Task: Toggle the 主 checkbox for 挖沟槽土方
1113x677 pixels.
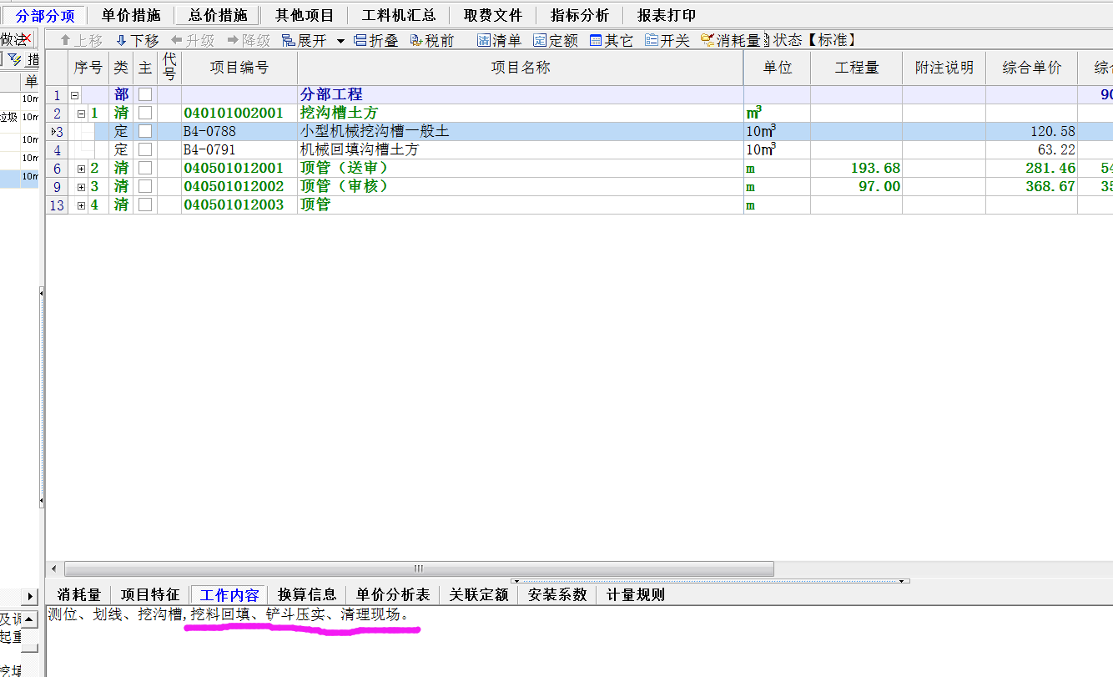Action: pyautogui.click(x=145, y=113)
